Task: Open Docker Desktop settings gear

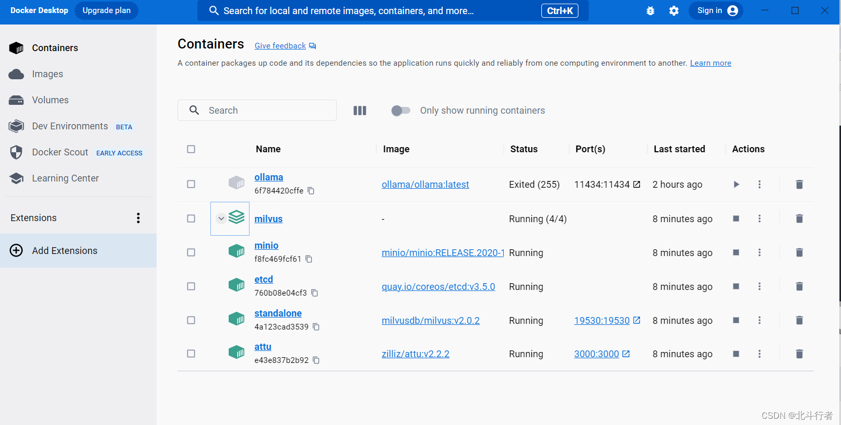Action: (674, 10)
